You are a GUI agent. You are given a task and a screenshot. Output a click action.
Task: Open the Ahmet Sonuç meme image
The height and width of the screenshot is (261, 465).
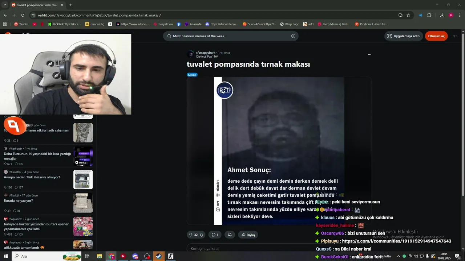279,151
